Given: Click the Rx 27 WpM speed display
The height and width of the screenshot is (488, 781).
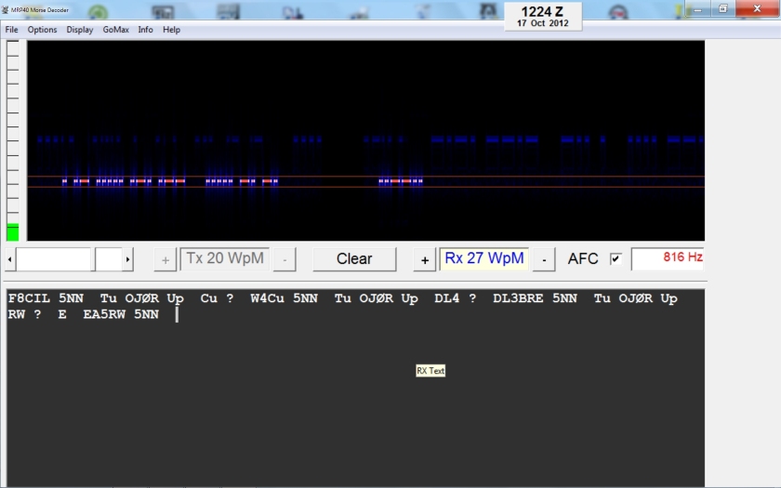Looking at the screenshot, I should pos(483,258).
